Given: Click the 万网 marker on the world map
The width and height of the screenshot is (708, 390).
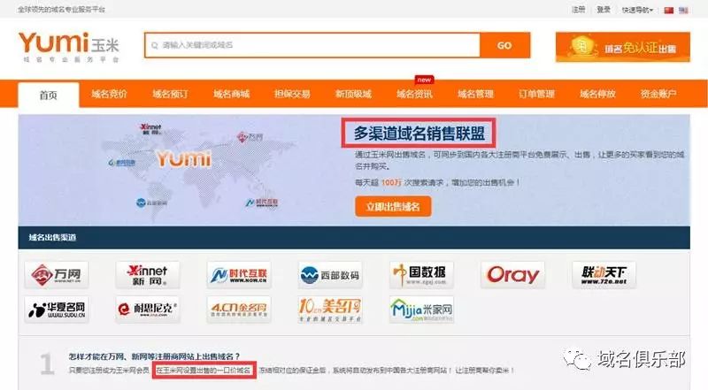Looking at the screenshot, I should (250, 136).
